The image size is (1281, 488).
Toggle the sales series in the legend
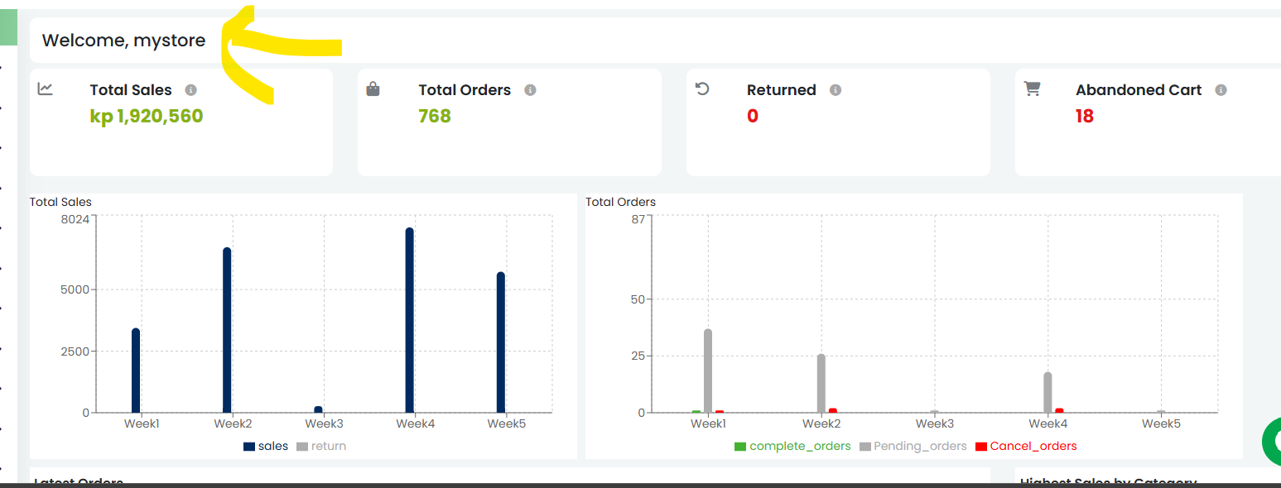266,446
